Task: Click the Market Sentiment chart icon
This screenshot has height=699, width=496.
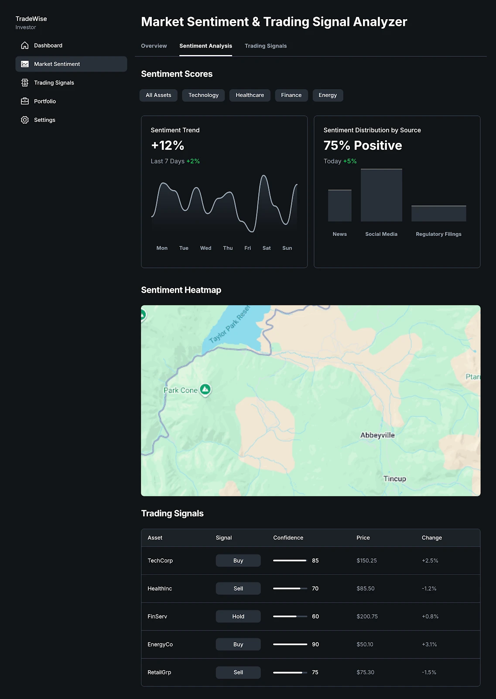Action: coord(25,64)
